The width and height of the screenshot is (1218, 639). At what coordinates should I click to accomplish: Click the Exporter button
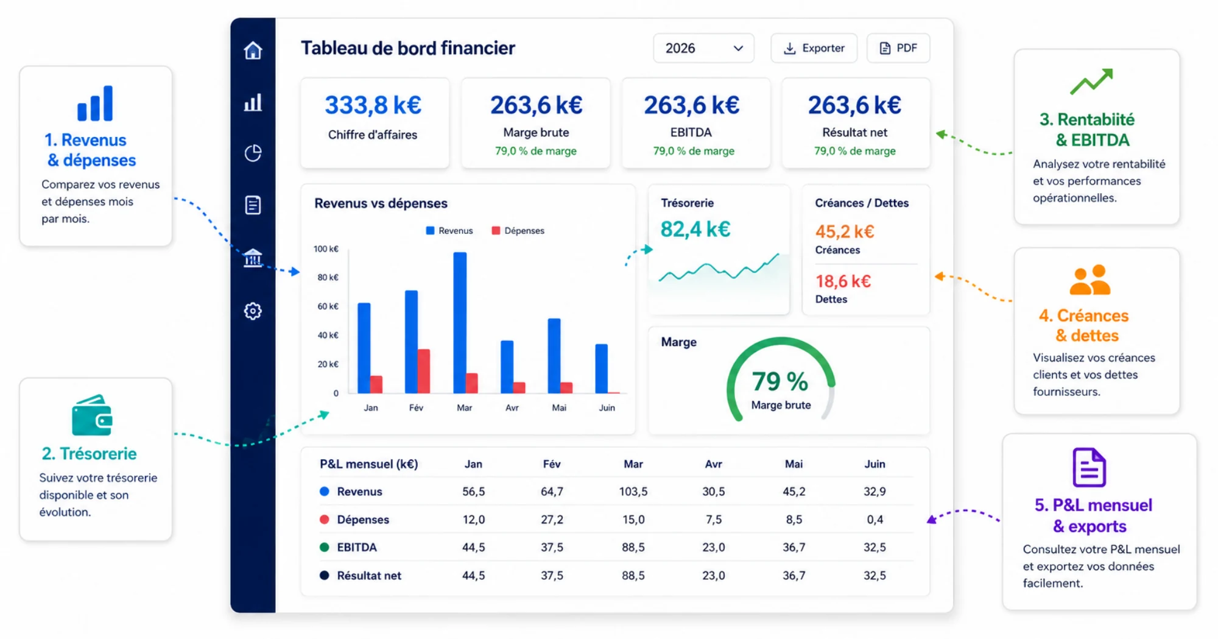814,48
